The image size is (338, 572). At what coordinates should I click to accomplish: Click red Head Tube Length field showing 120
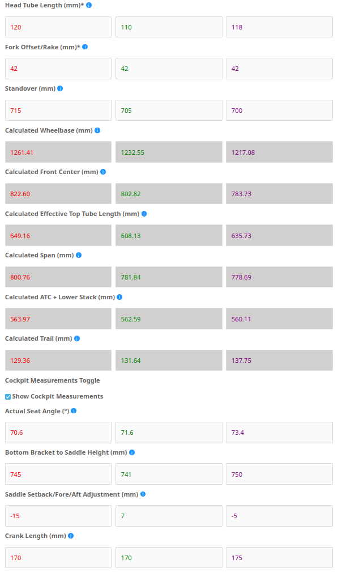coord(58,27)
